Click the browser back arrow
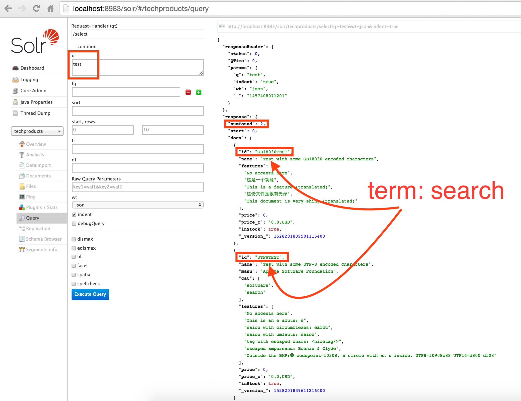This screenshot has height=401, width=521. tap(9, 9)
